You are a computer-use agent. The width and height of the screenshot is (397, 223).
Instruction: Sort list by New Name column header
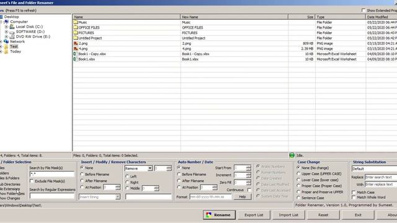[234, 17]
